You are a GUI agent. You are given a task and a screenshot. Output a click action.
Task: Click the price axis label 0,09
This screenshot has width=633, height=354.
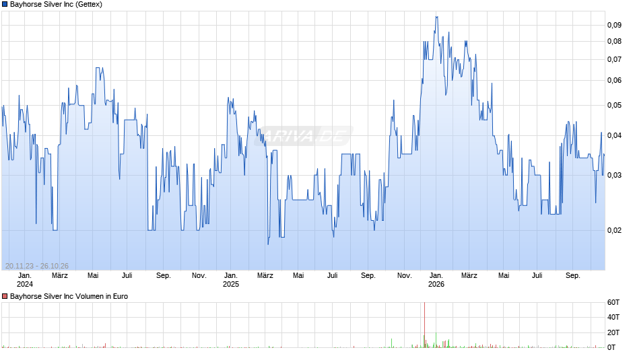coord(614,25)
